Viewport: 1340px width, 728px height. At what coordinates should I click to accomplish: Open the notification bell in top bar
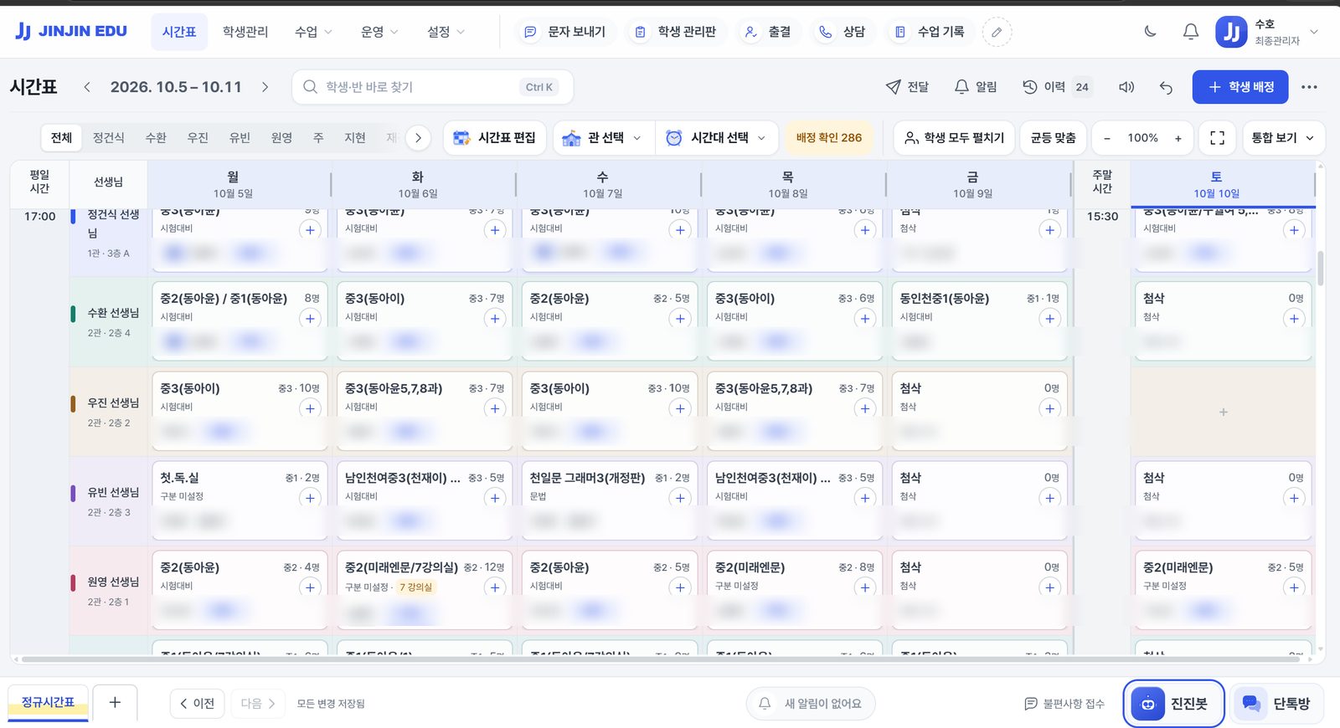pyautogui.click(x=1190, y=32)
